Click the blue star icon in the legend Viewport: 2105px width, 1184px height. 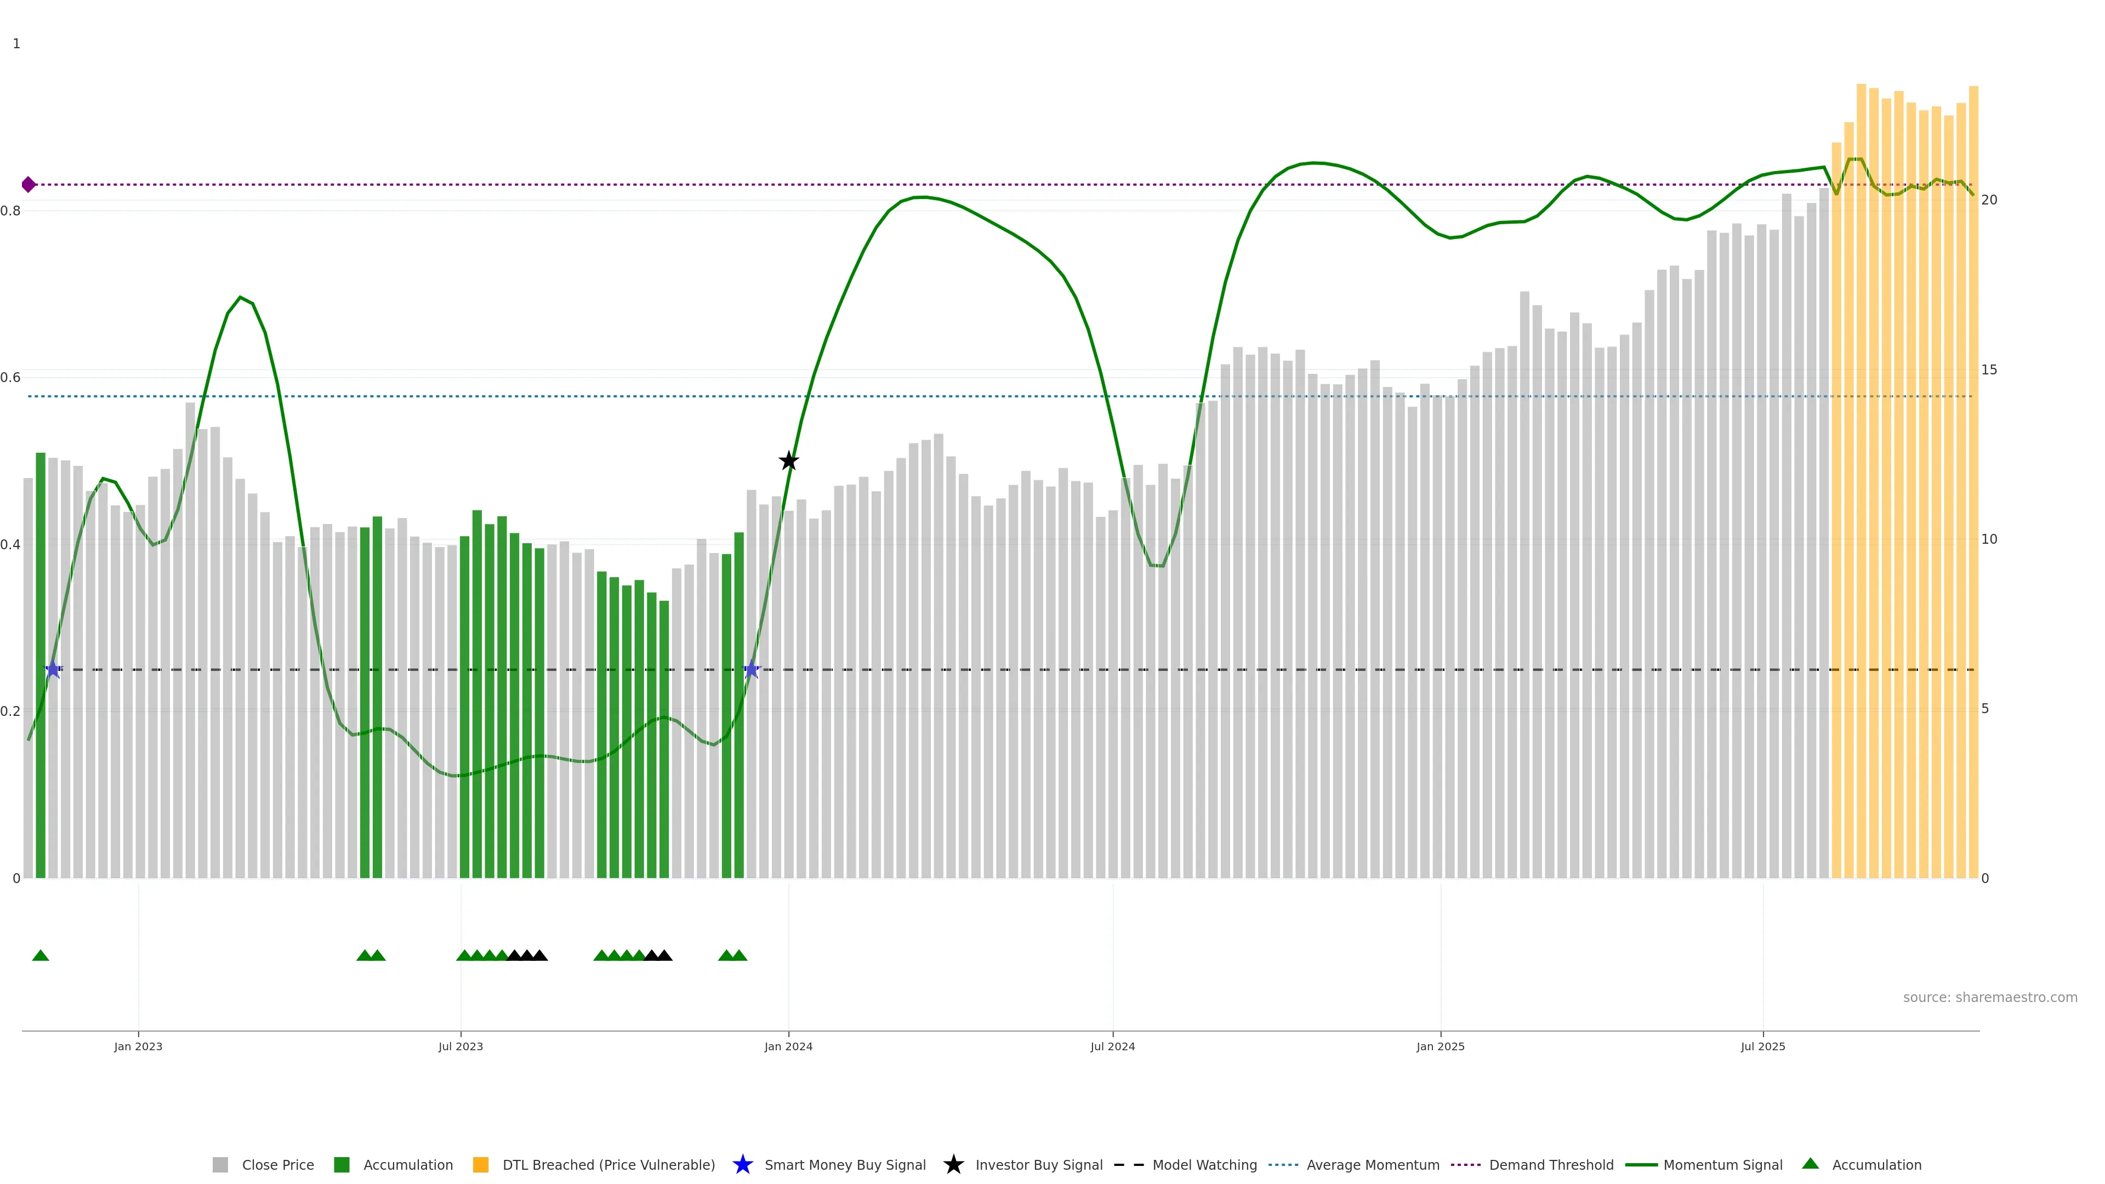tap(742, 1164)
